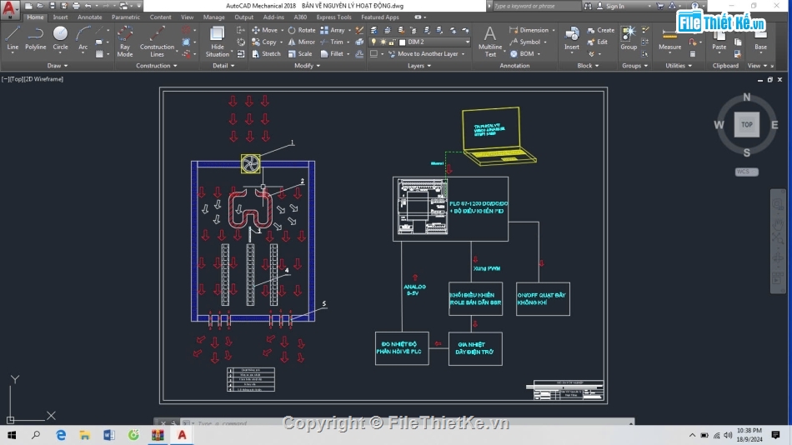Open Word from the taskbar
792x445 pixels.
[x=109, y=435]
